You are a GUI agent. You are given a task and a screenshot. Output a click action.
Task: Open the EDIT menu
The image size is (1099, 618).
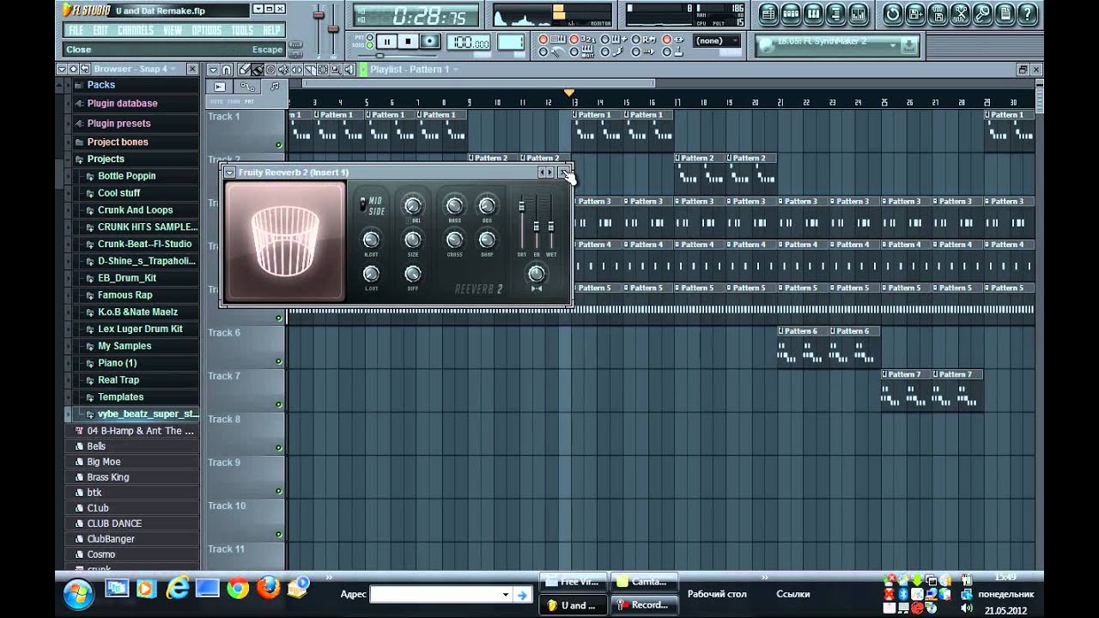click(100, 30)
